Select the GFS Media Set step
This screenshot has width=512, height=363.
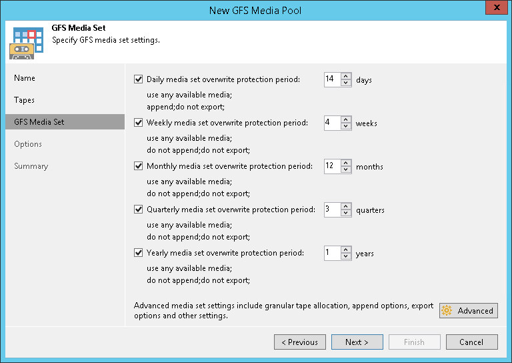pos(39,122)
